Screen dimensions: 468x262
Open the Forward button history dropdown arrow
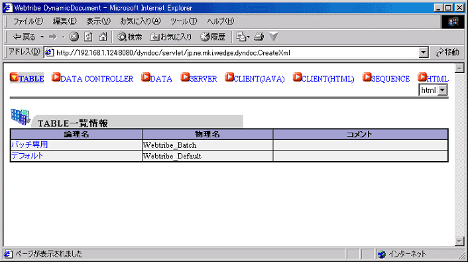[63, 36]
